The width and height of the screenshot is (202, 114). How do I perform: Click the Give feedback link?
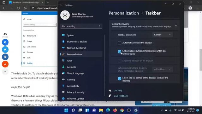(121, 96)
